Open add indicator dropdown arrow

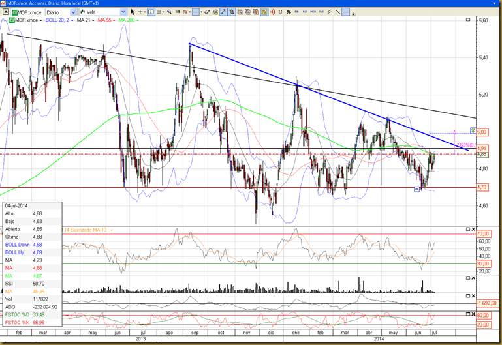pyautogui.click(x=190, y=12)
